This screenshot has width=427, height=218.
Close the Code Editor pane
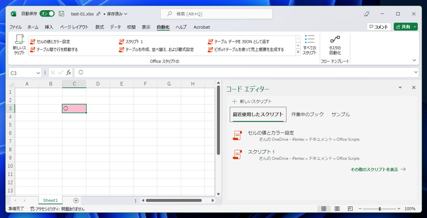414,88
